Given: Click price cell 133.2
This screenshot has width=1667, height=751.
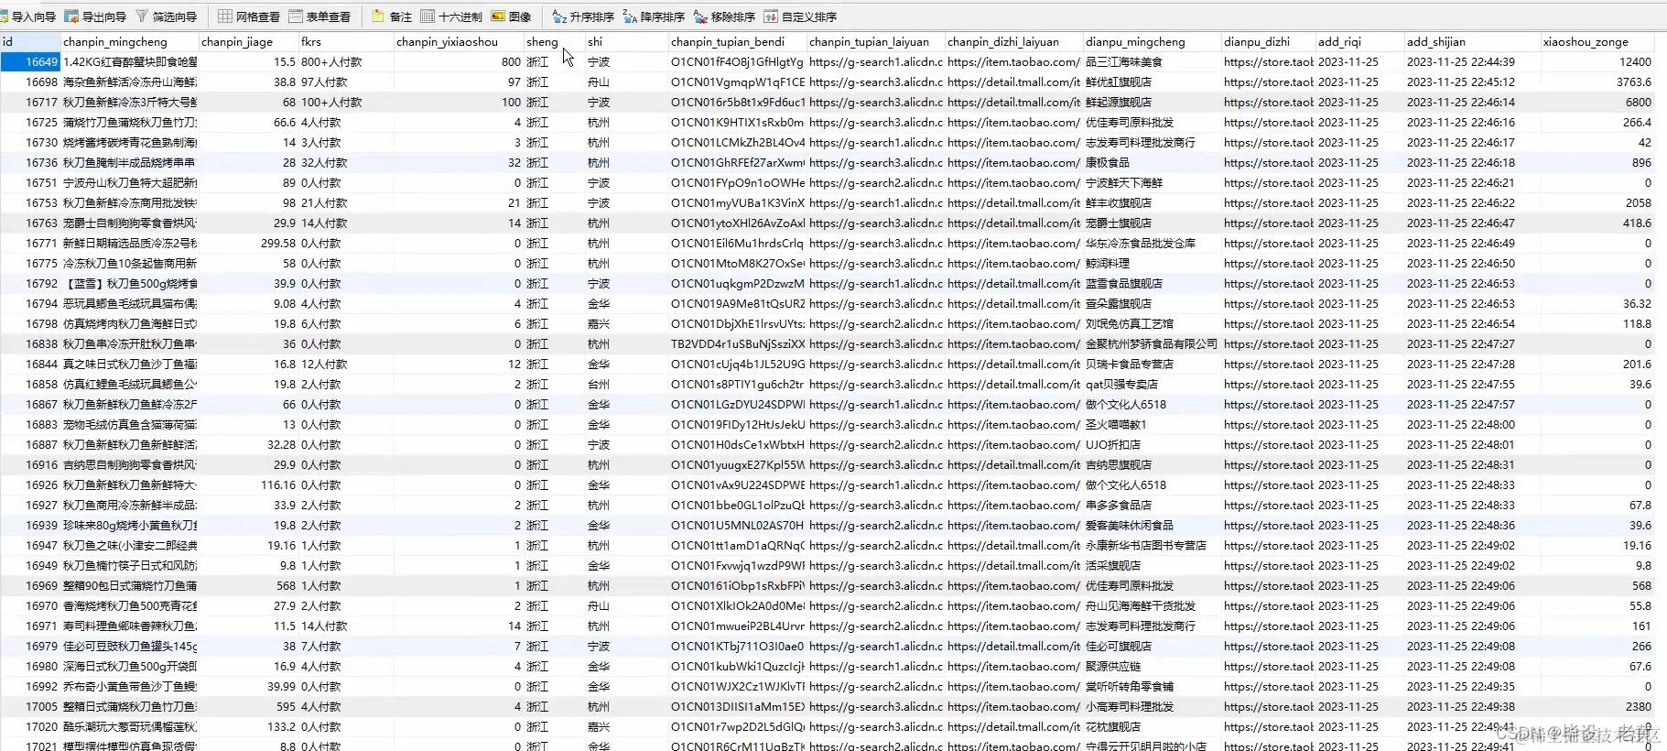Looking at the screenshot, I should [248, 726].
